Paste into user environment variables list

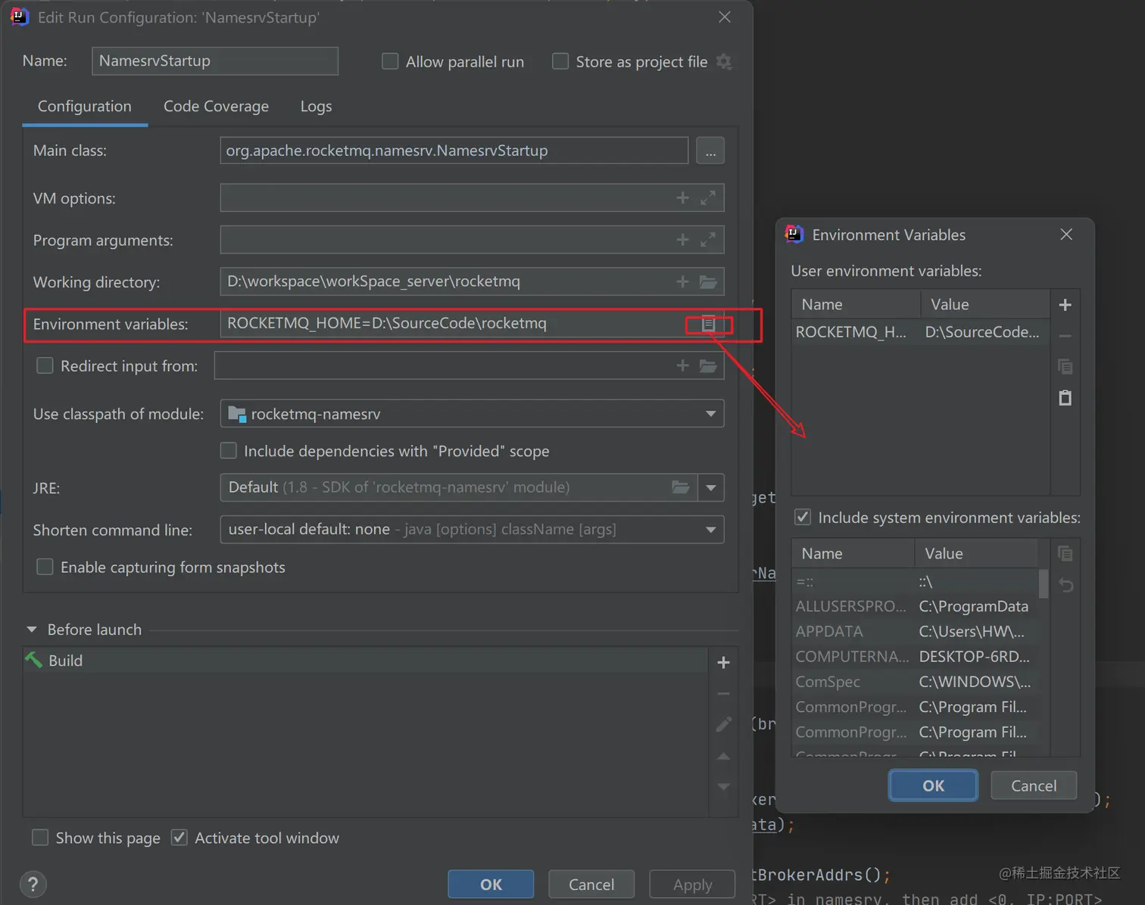1065,398
